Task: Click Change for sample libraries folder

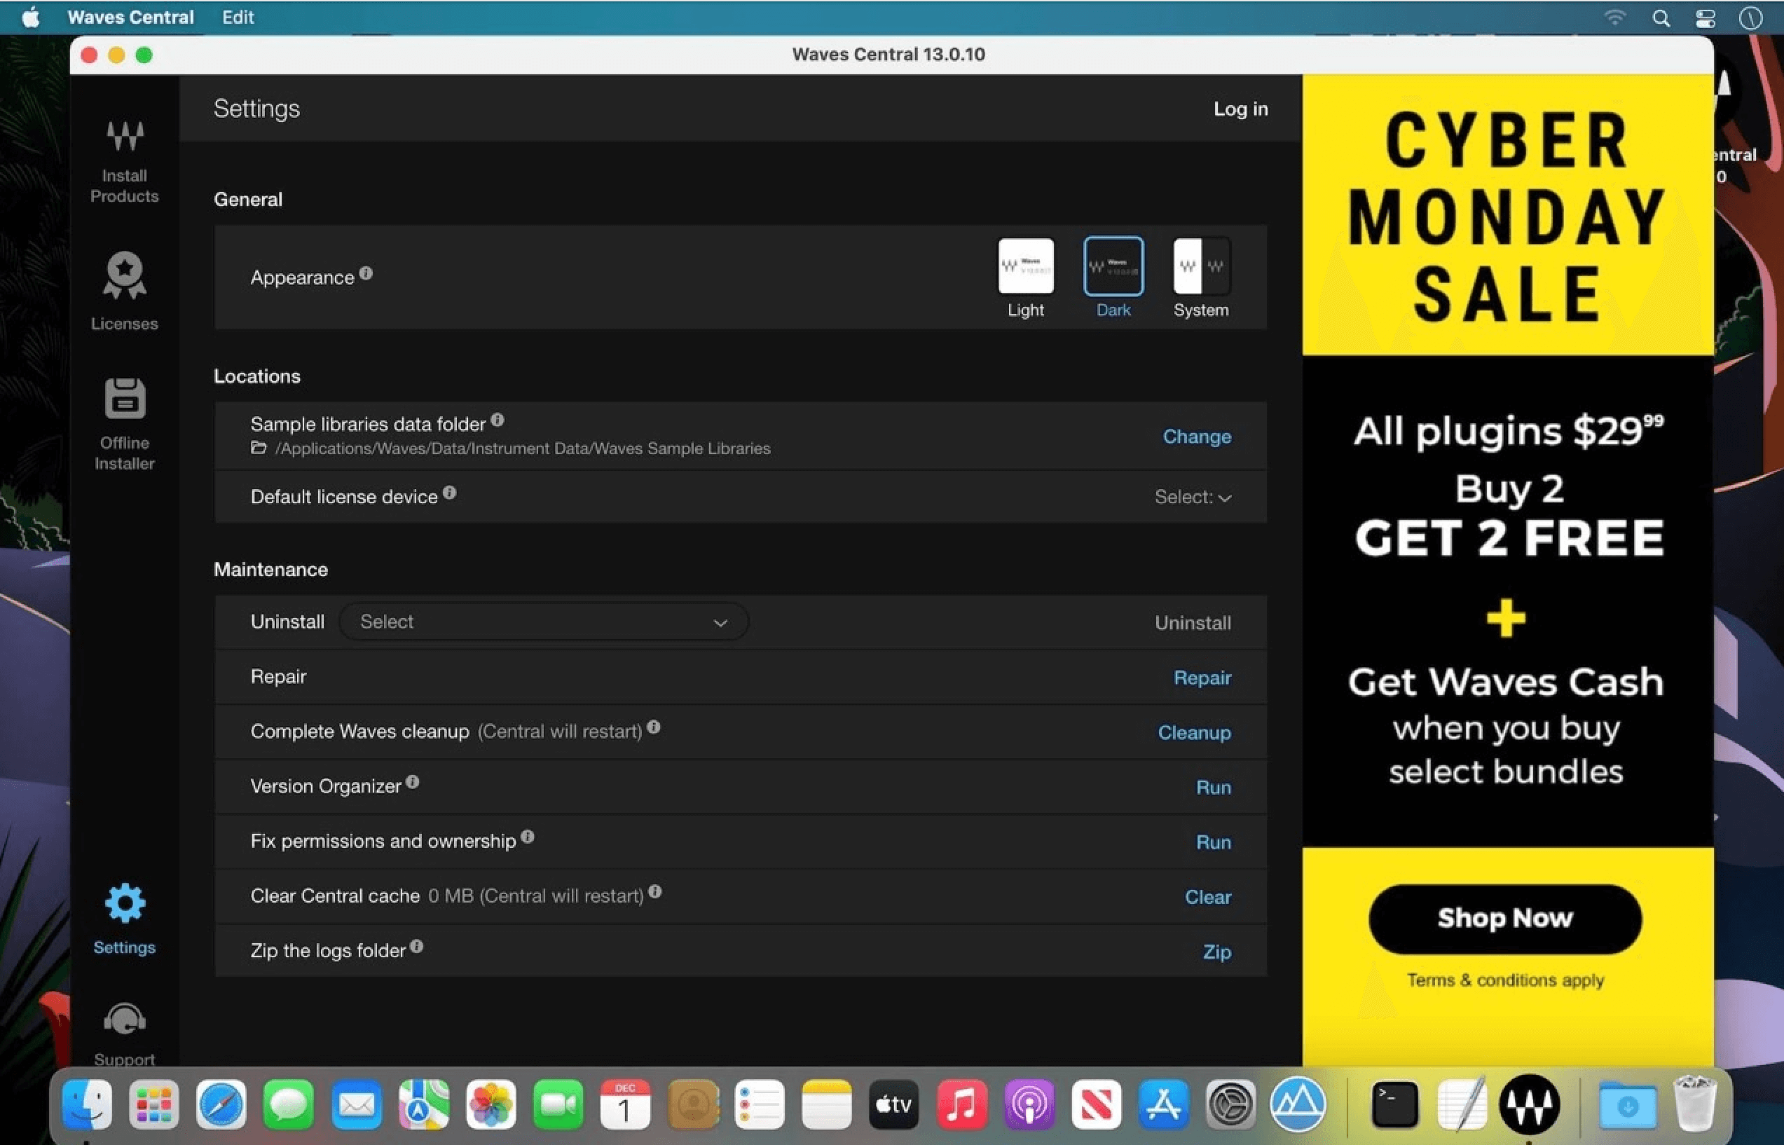Action: pos(1197,437)
